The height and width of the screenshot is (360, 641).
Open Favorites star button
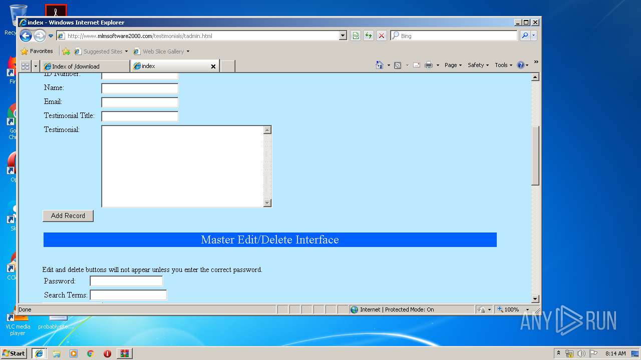click(37, 51)
